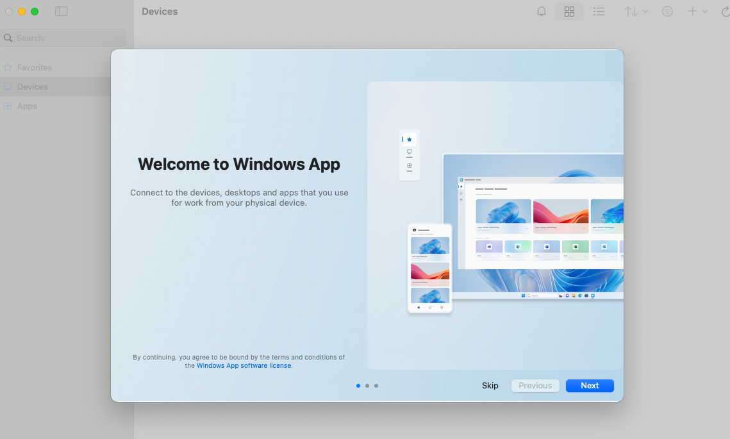Image resolution: width=730 pixels, height=439 pixels.
Task: Click the Welcome to Windows App heading
Action: (239, 164)
